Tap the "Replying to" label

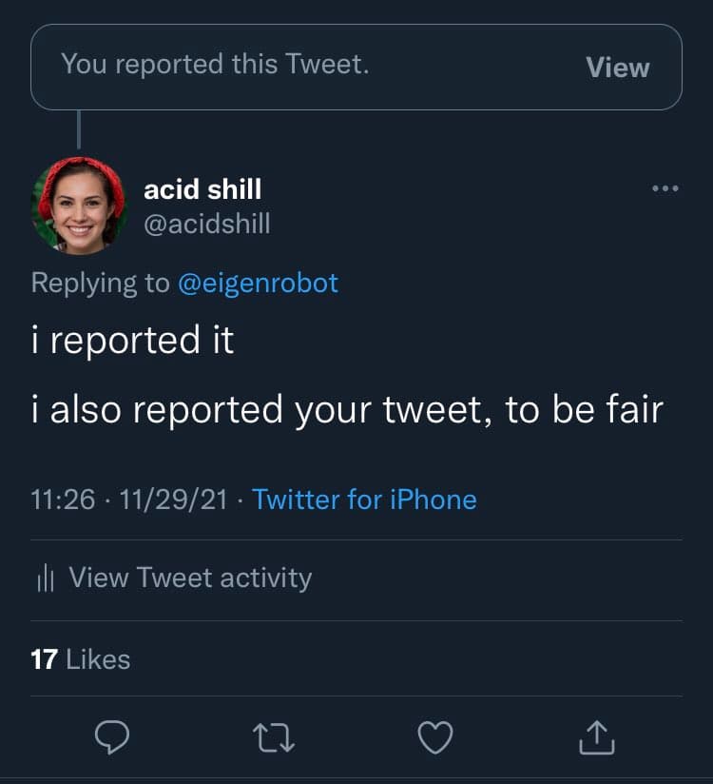100,283
